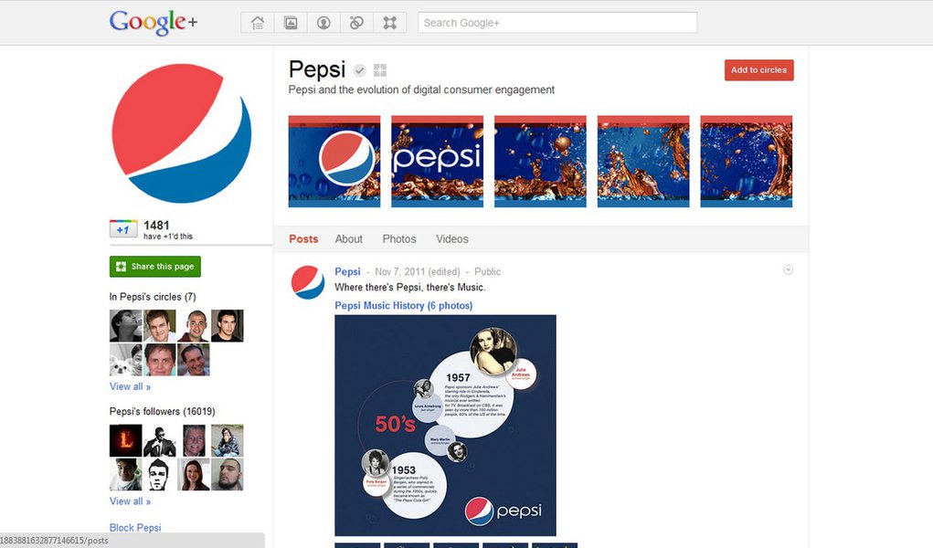
Task: Open the Circles icon in top bar
Action: [356, 23]
